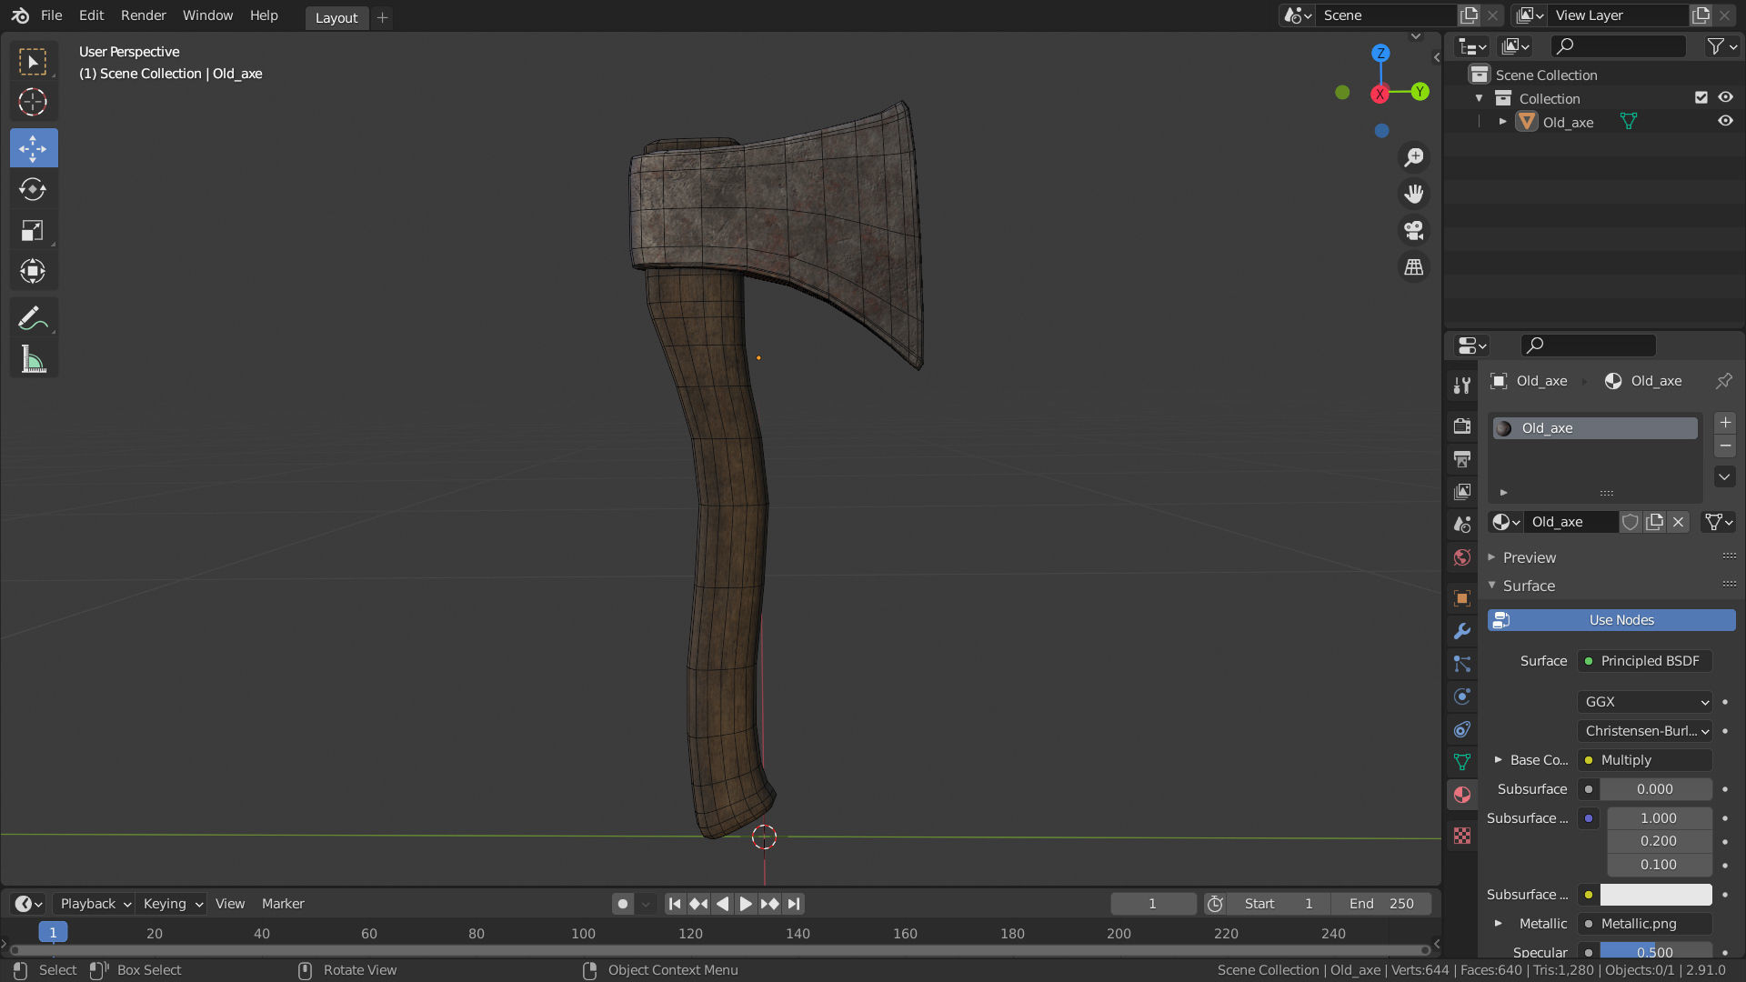The height and width of the screenshot is (982, 1746).
Task: Open the Scene properties tab
Action: pos(1461,525)
